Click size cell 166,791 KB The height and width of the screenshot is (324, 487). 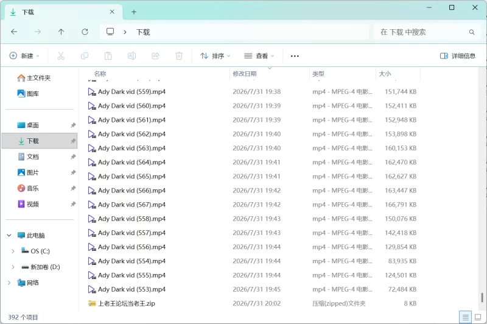401,205
